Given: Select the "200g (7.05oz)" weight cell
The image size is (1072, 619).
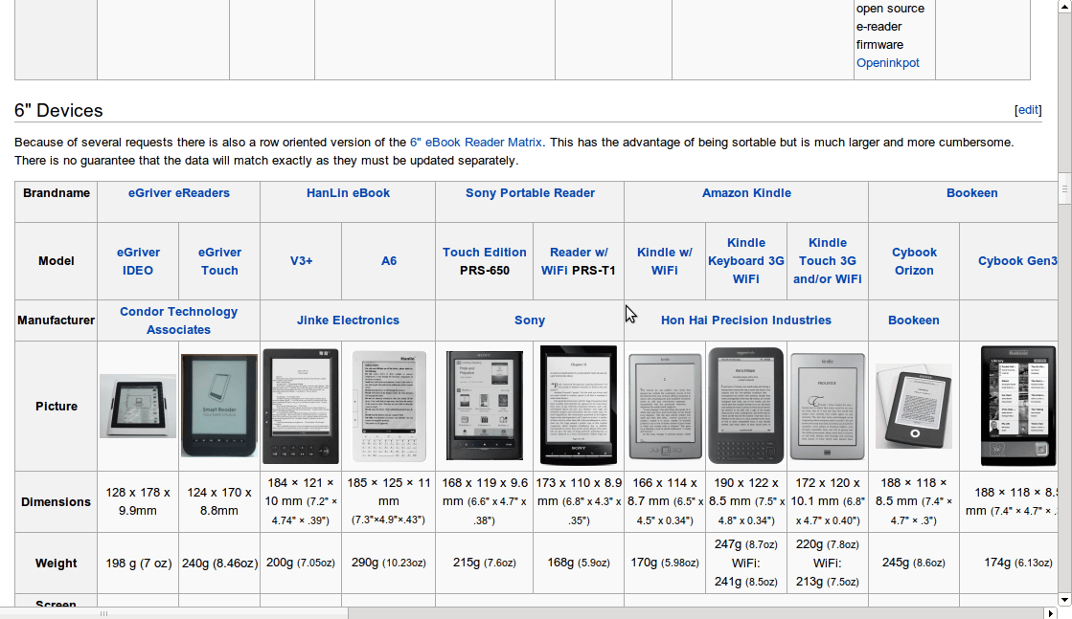Looking at the screenshot, I should tap(301, 564).
